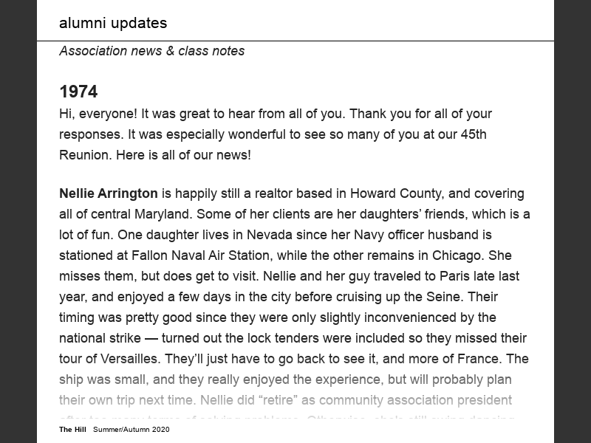
Task: Click the bold name Nellie Arrington
Action: coord(108,193)
